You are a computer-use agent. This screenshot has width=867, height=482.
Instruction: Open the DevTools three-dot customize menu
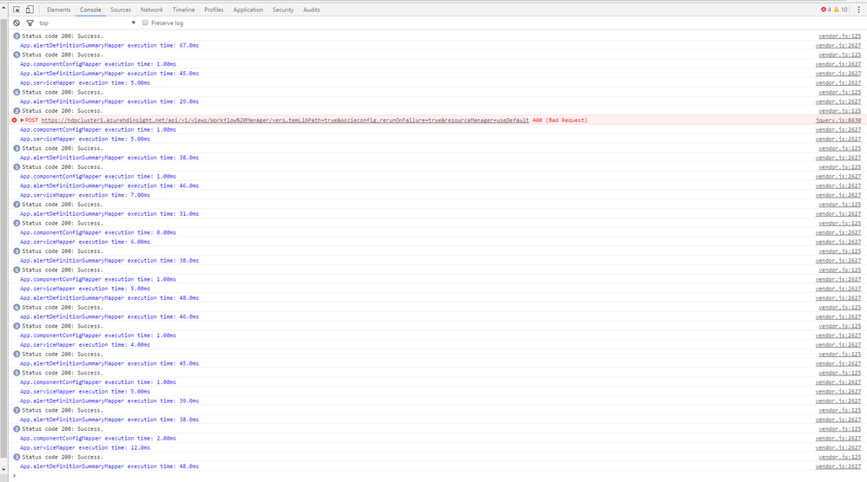pyautogui.click(x=858, y=10)
